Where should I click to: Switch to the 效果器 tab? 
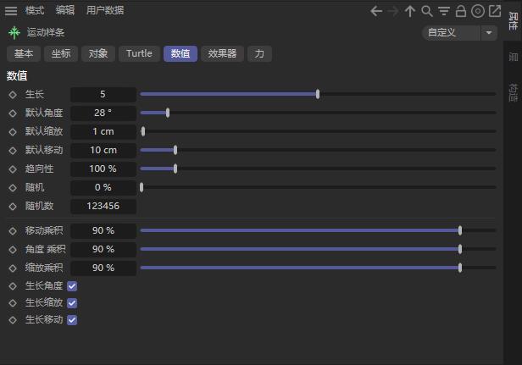click(x=222, y=54)
